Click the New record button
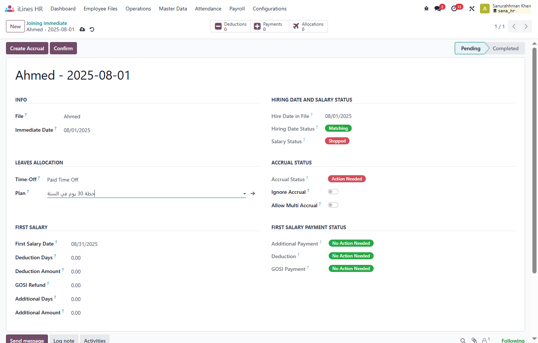The width and height of the screenshot is (538, 343). (15, 26)
